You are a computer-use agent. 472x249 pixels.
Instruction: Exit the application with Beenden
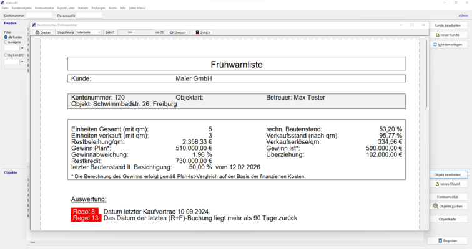[450, 240]
